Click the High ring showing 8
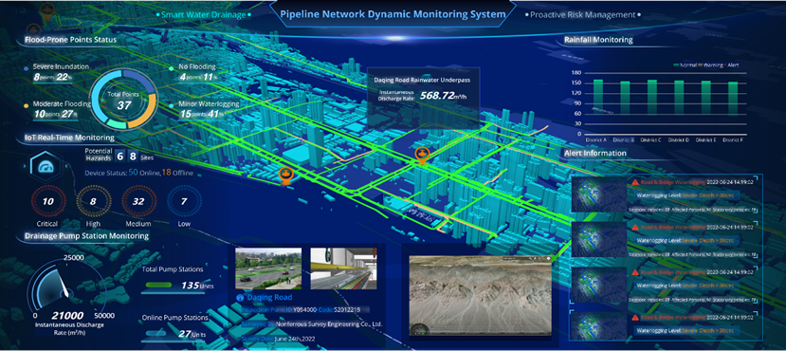This screenshot has width=786, height=351. 93,201
